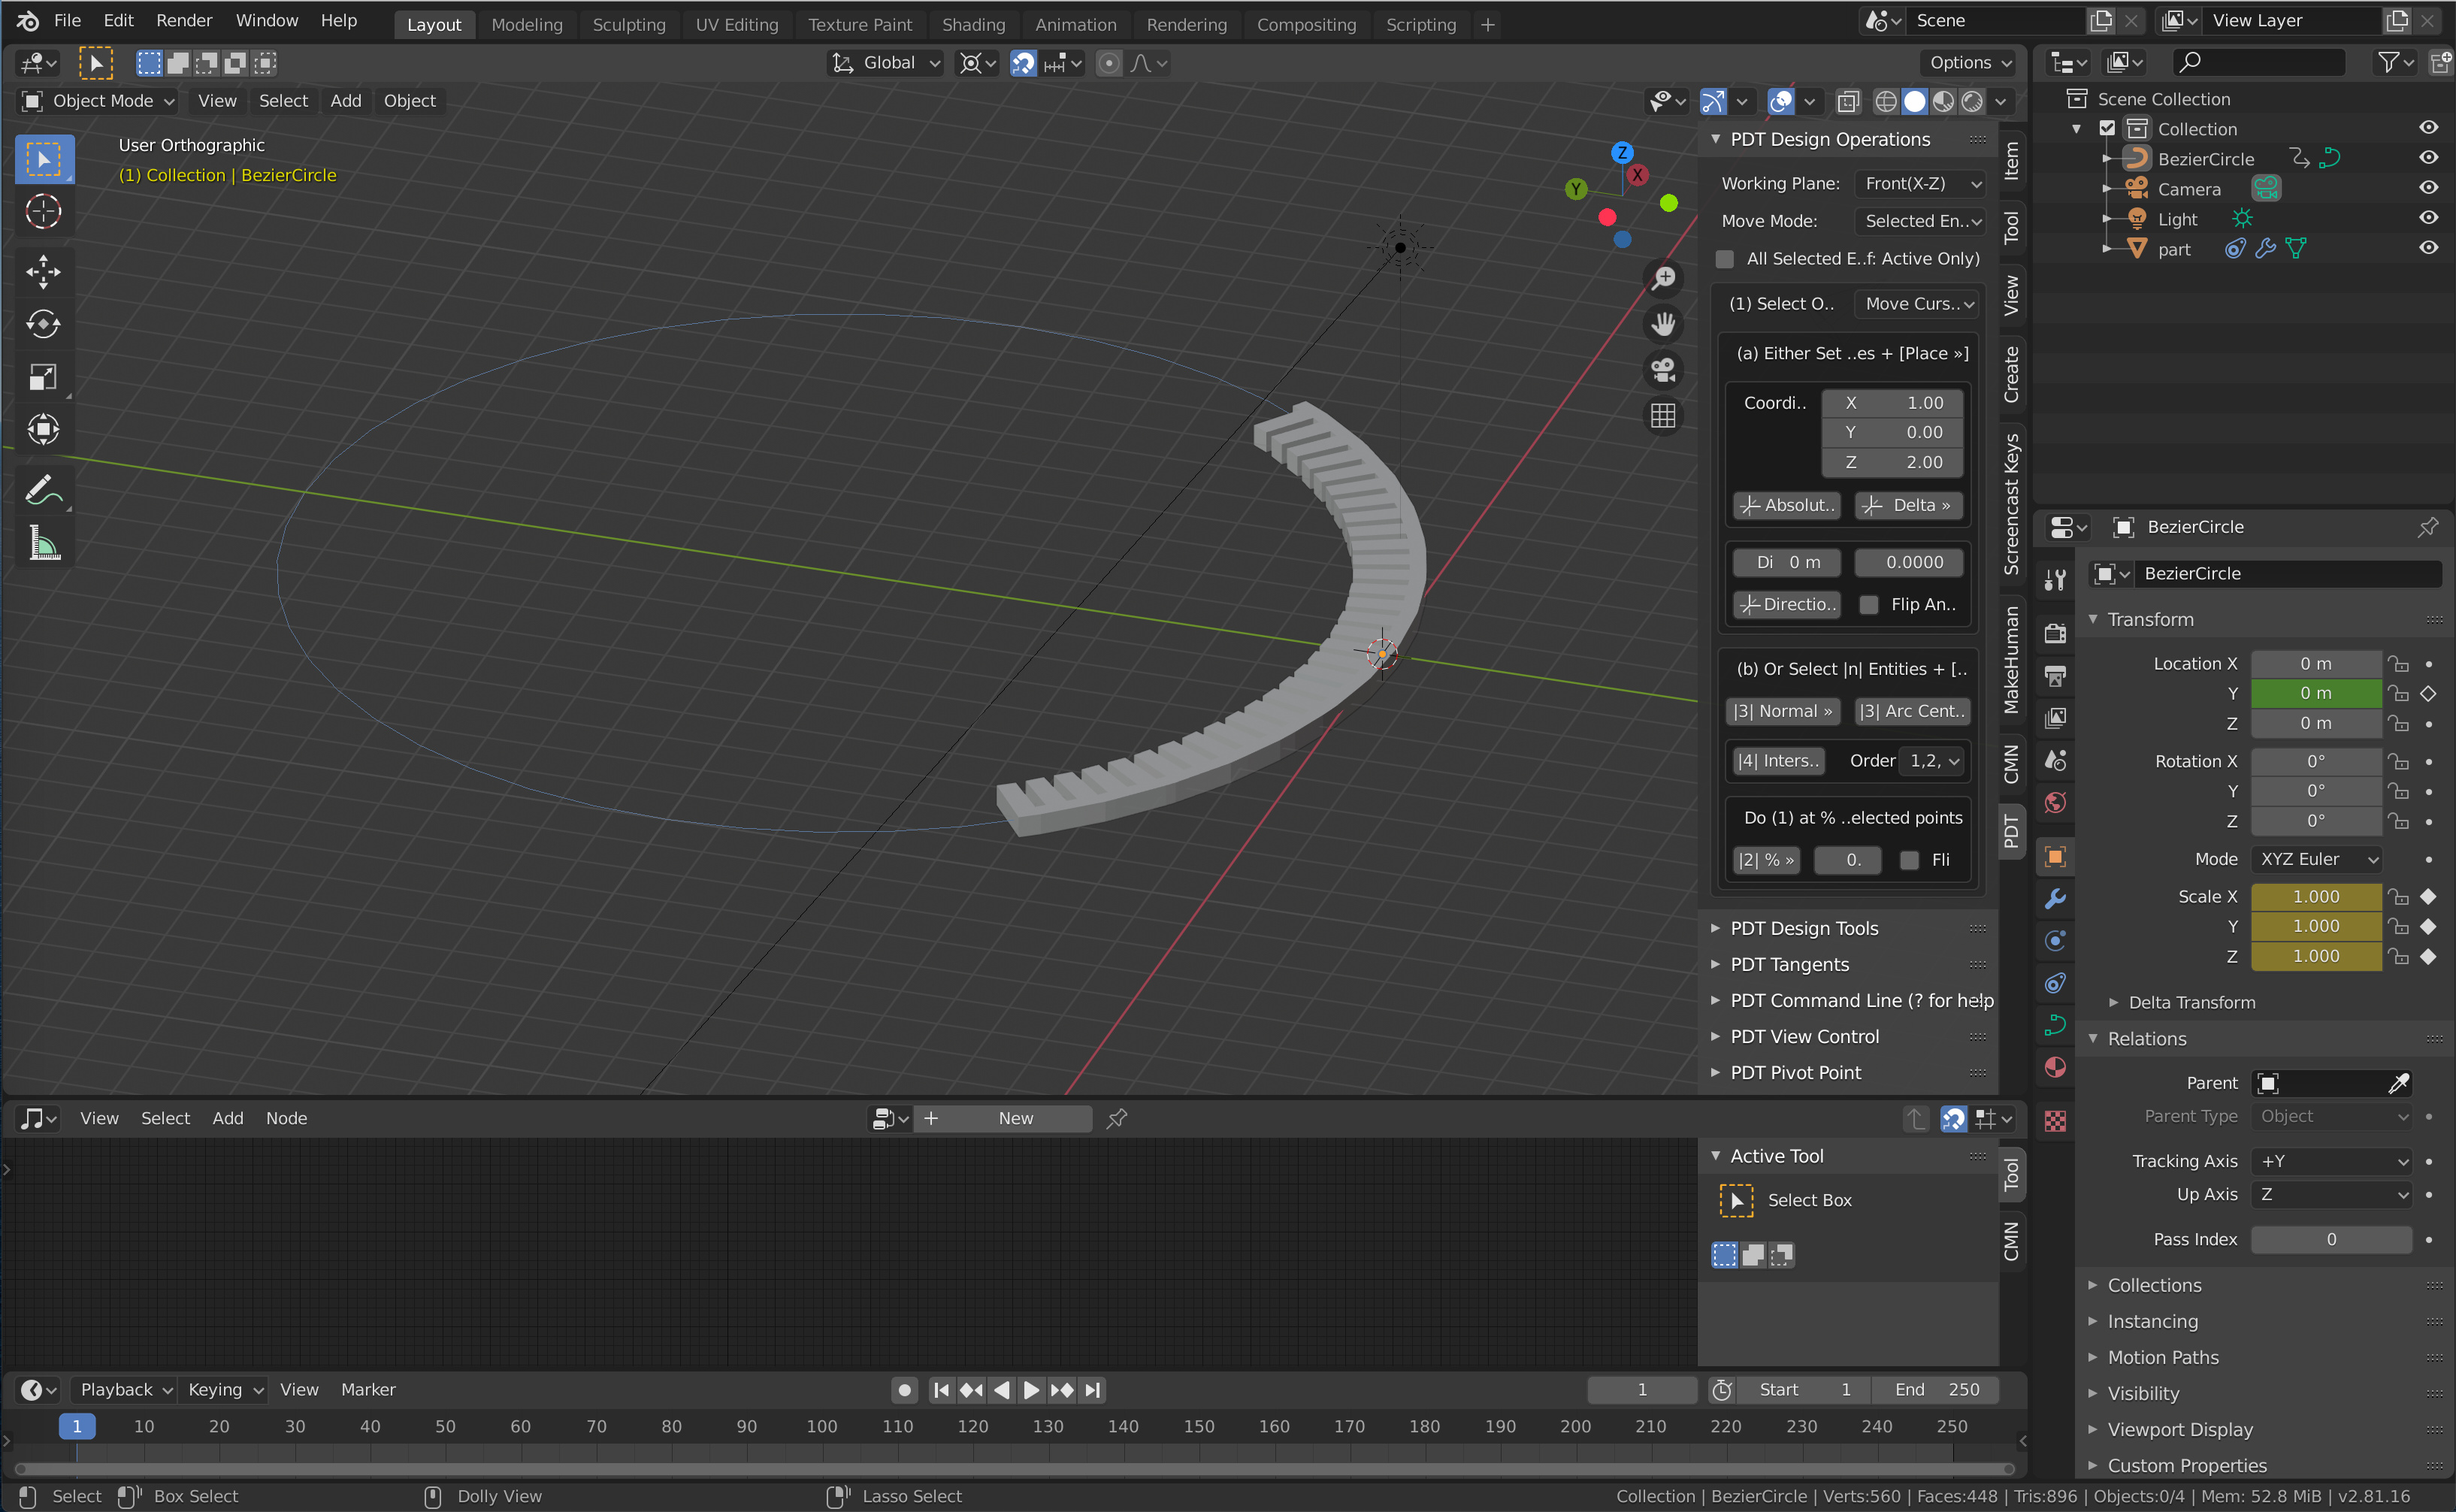Open Modifiers wrench properties tab
Image resolution: width=2456 pixels, height=1512 pixels.
[2055, 899]
